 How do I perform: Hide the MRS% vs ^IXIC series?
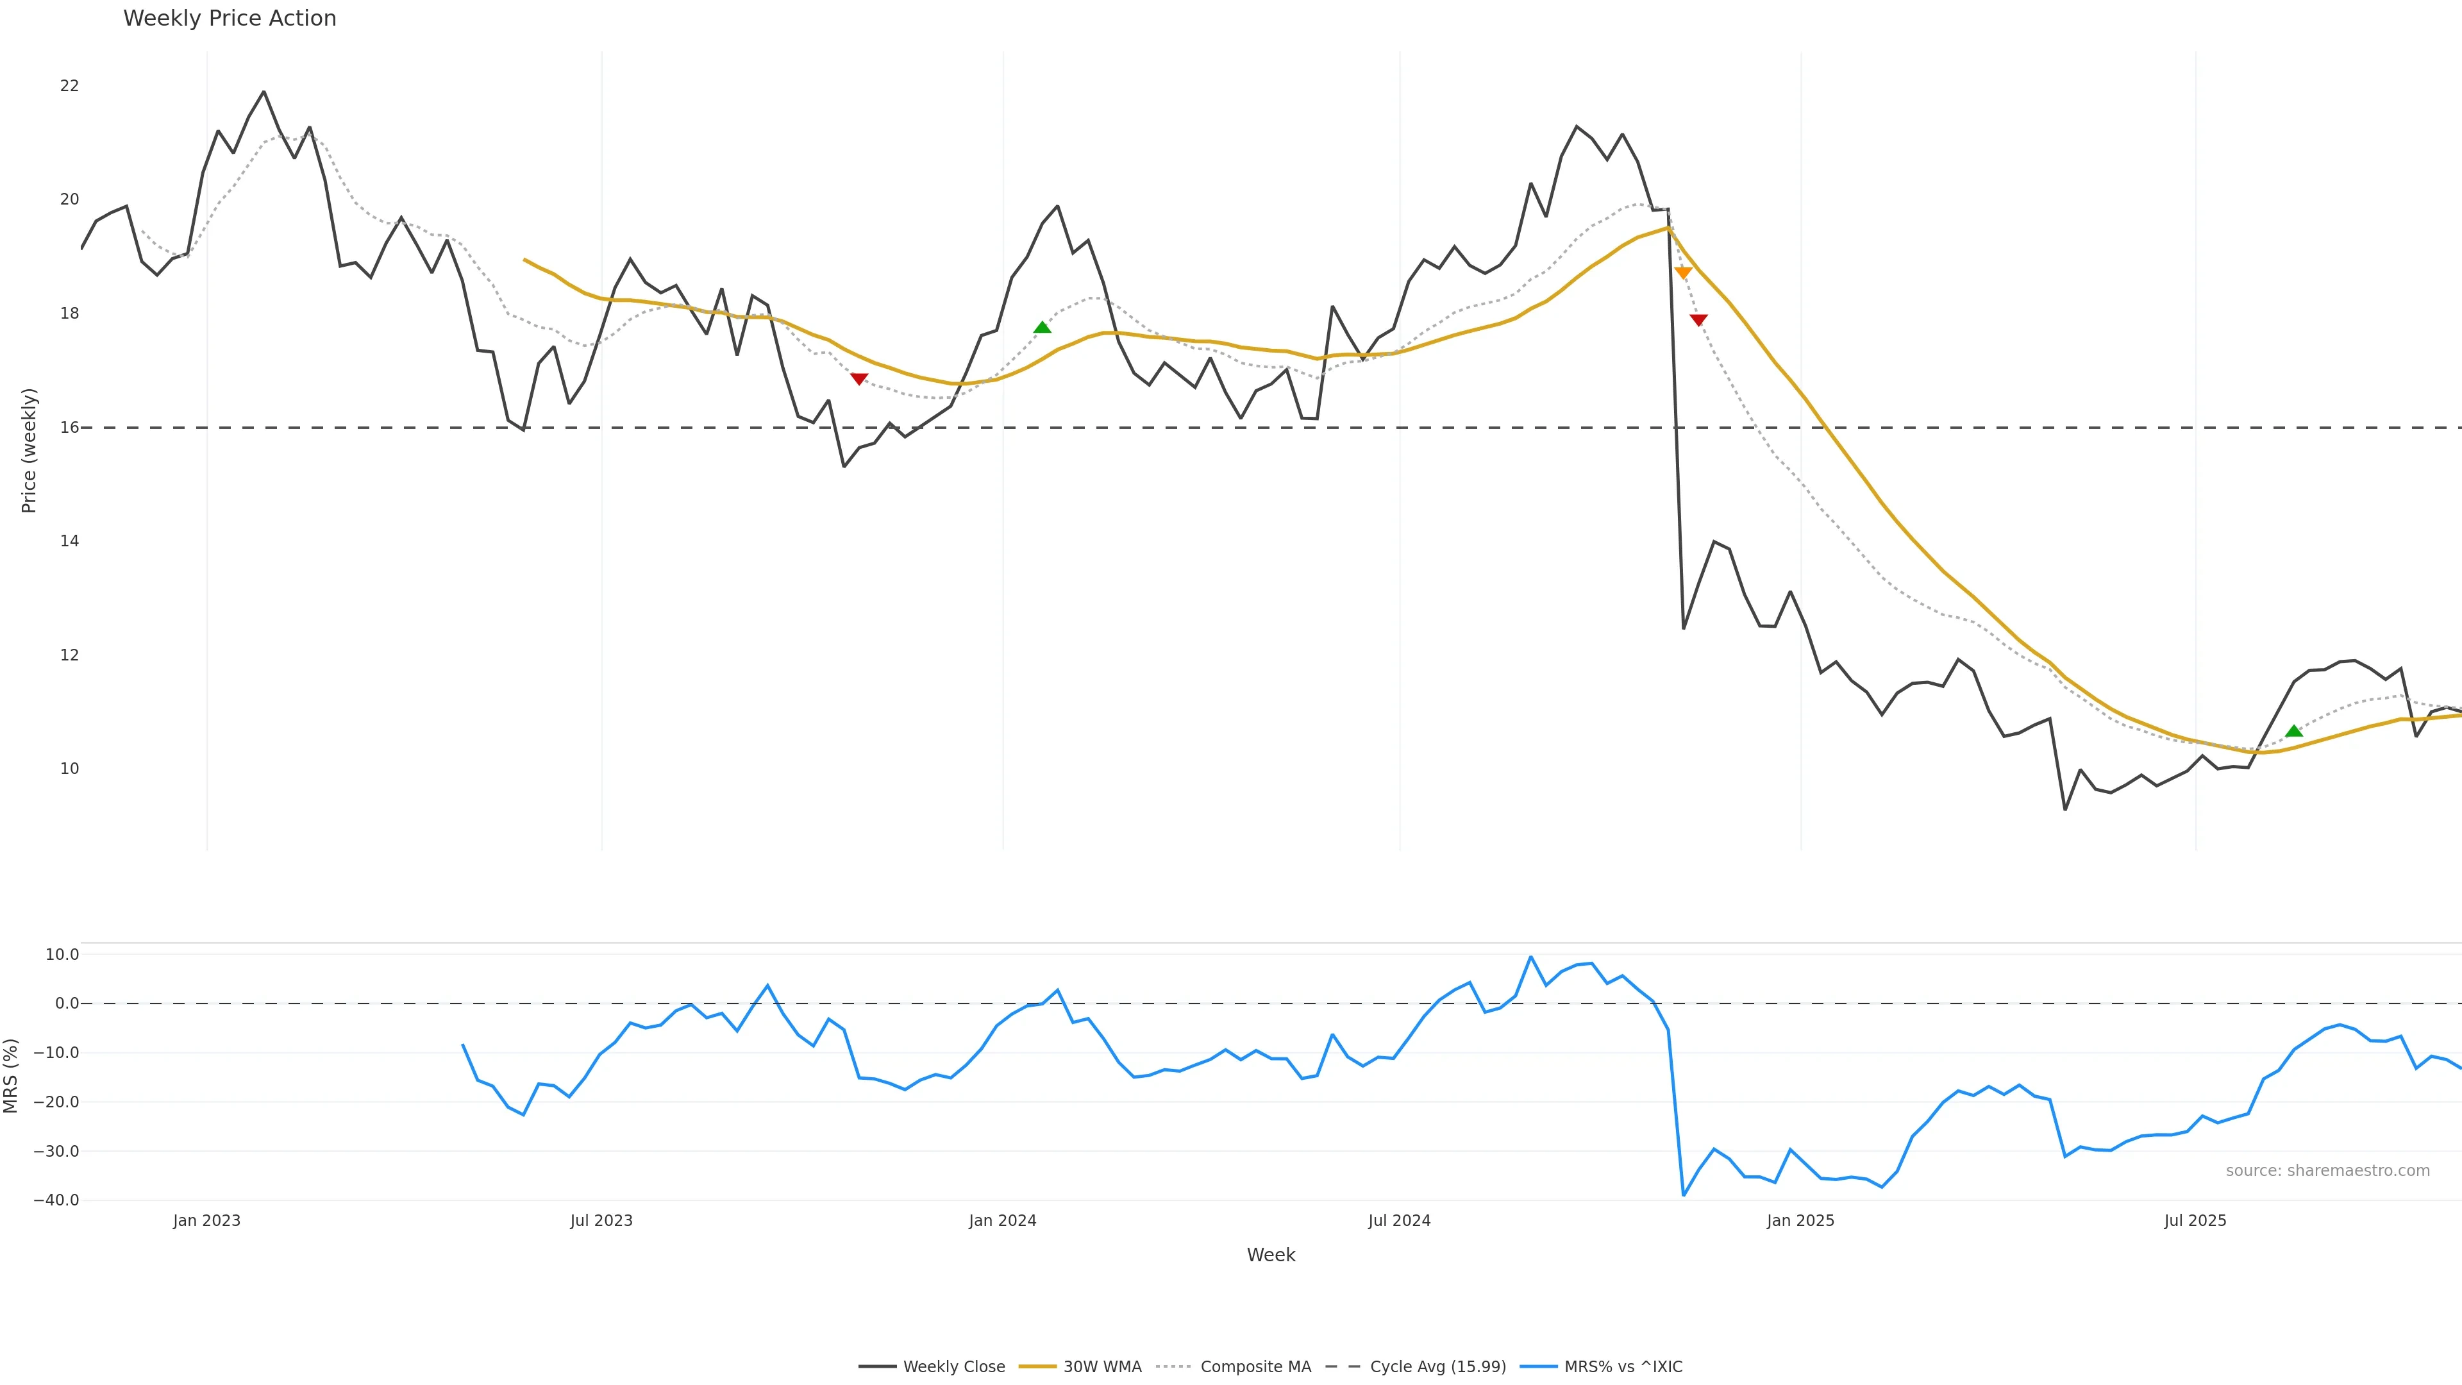click(1623, 1367)
